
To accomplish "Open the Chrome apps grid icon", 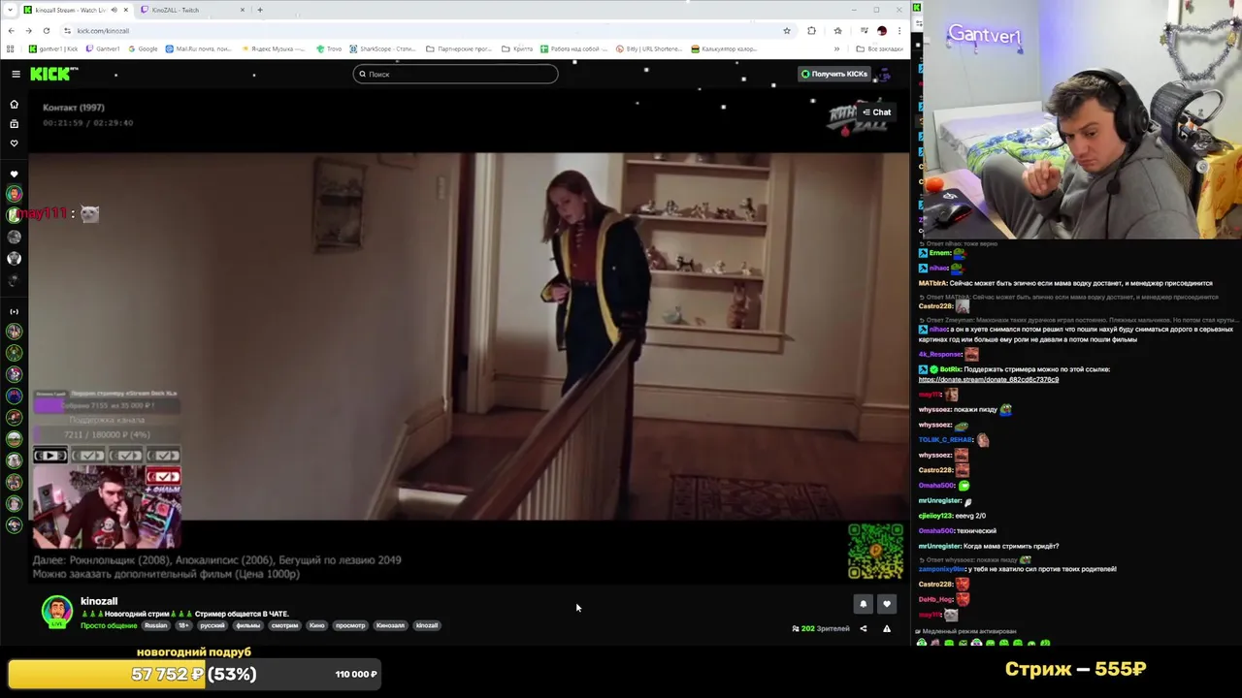I will tap(11, 48).
